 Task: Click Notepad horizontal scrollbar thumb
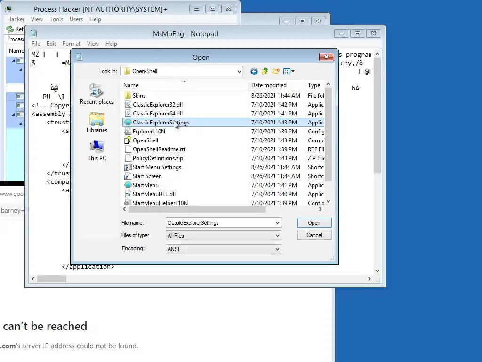tap(52, 279)
